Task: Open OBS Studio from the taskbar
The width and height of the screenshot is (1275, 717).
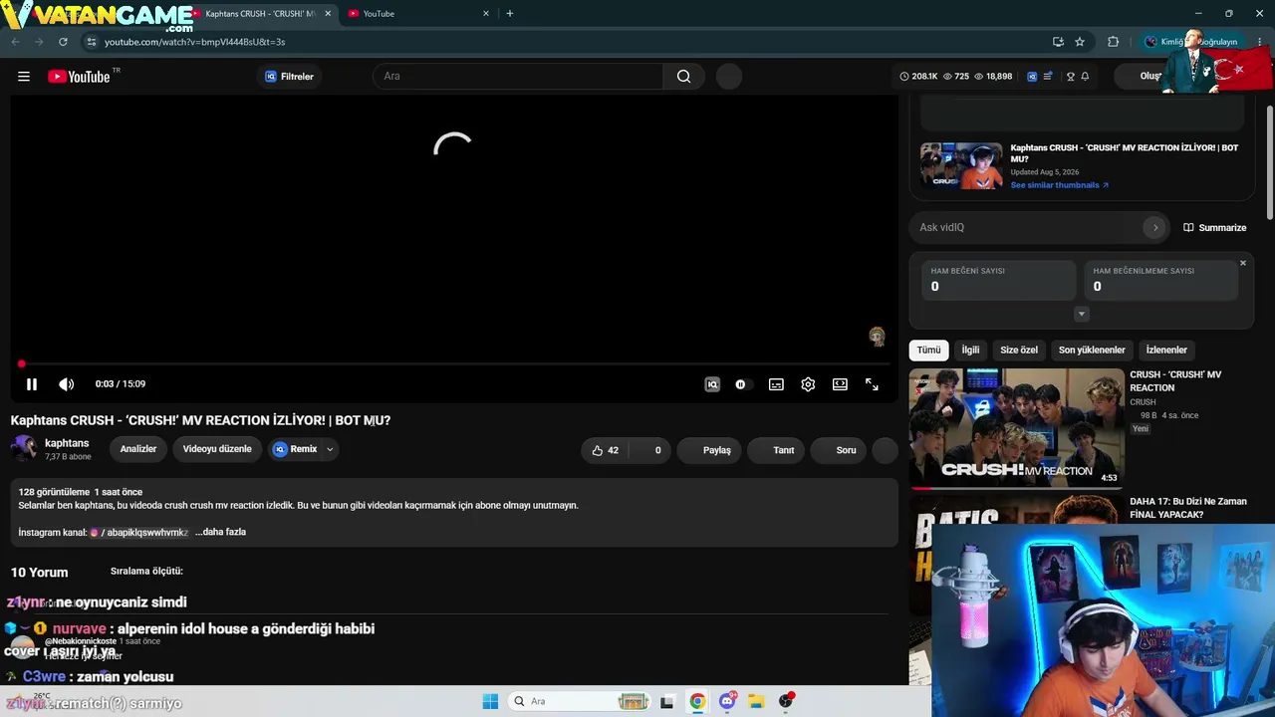Action: pos(786,701)
